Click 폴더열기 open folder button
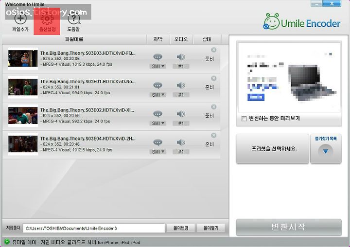Screen dimensions: 350x247 point(210,228)
